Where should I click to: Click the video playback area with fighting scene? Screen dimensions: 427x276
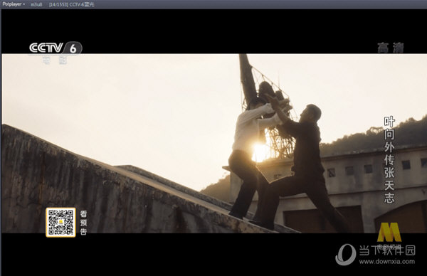click(x=214, y=144)
